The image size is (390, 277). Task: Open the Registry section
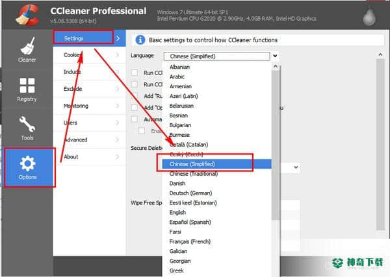27,89
